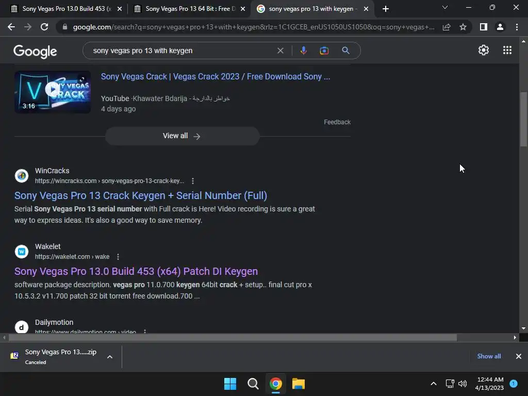This screenshot has height=396, width=528.
Task: Open File Explorer from taskbar
Action: pos(299,384)
